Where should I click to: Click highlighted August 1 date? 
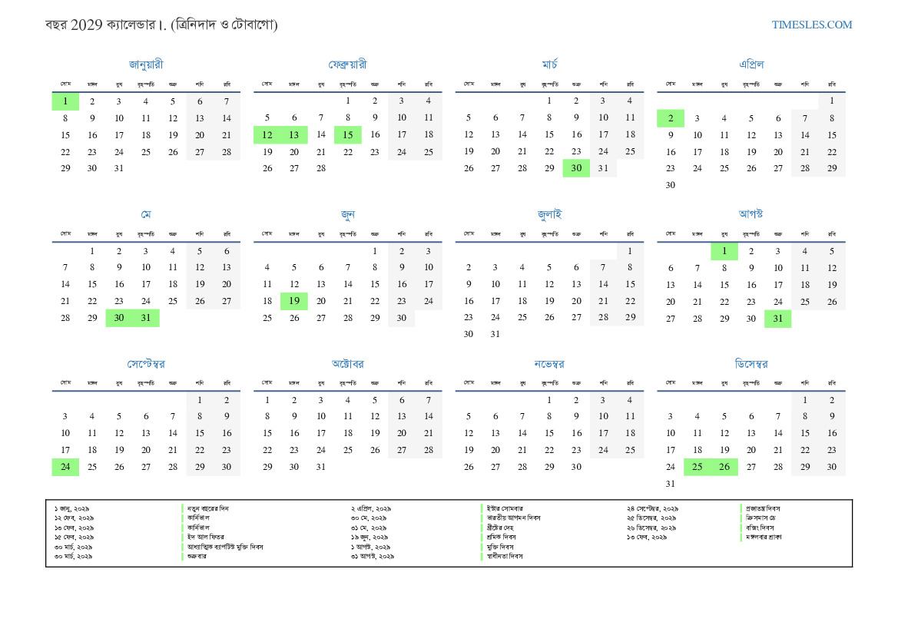[x=724, y=251]
